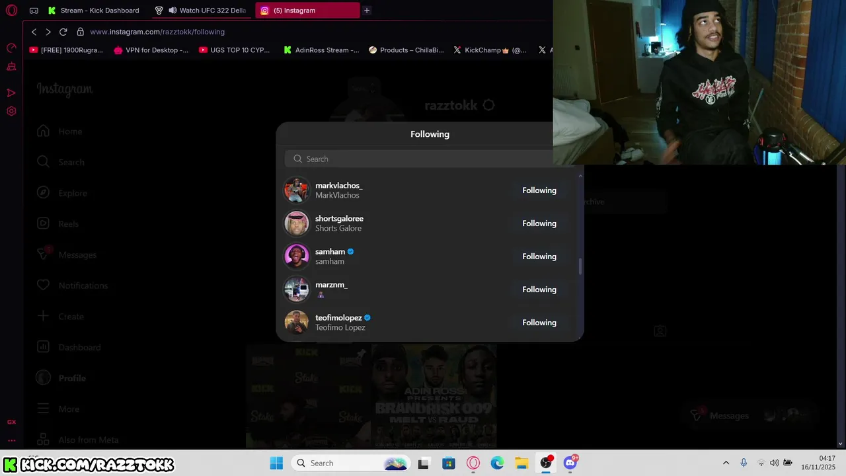The image size is (846, 476).
Task: Show hidden system tray icons
Action: [x=726, y=463]
